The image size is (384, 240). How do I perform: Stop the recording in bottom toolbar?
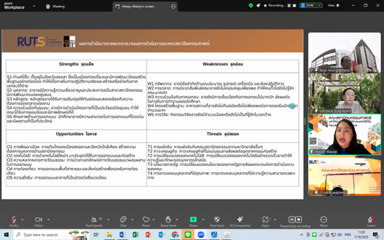tap(299, 219)
